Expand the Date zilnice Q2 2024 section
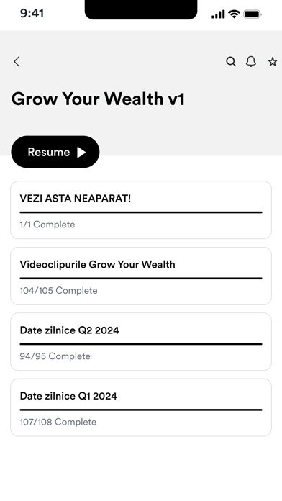 pos(141,342)
